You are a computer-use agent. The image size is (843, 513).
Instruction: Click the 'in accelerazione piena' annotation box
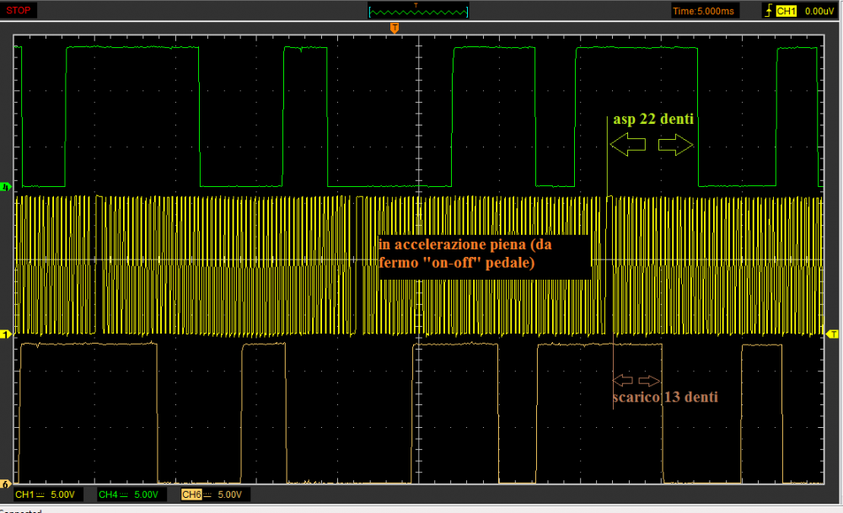click(482, 254)
